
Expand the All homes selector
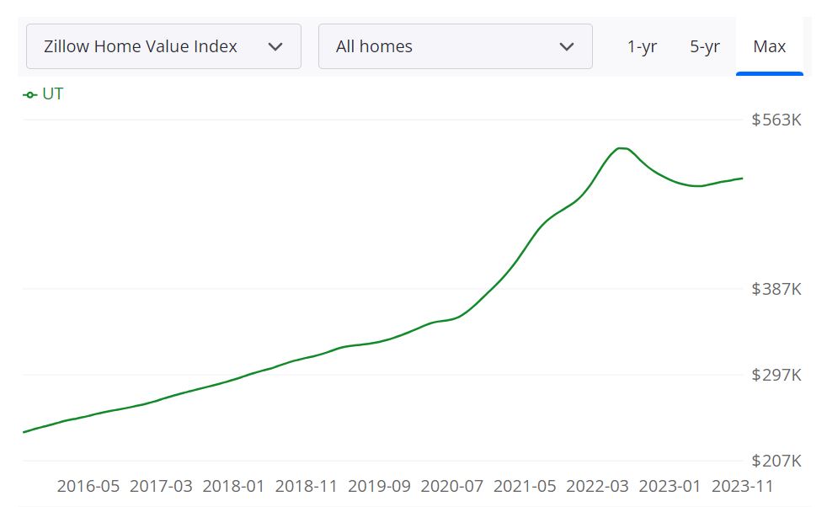pos(455,46)
